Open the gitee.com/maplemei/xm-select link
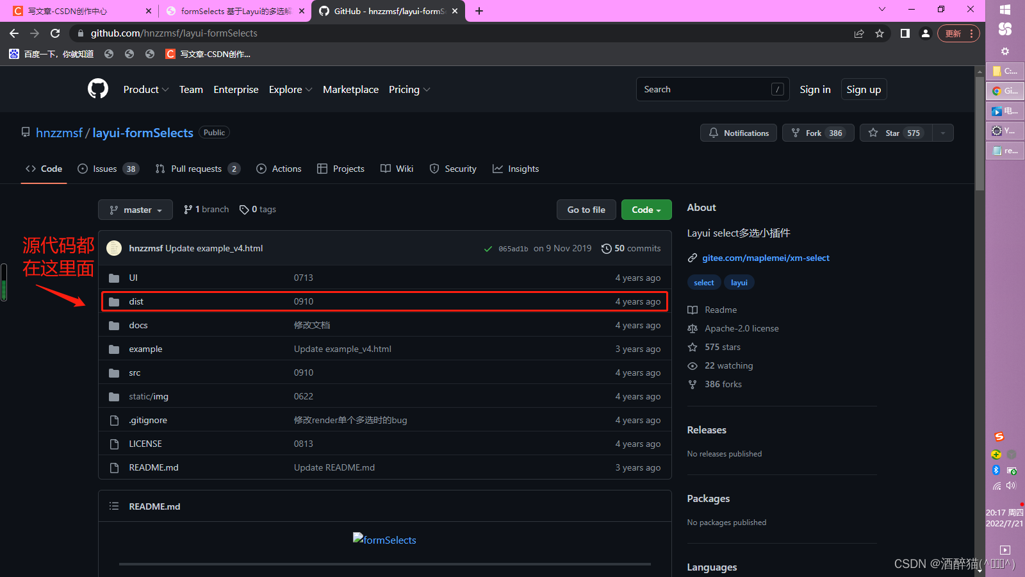The image size is (1025, 577). tap(766, 258)
